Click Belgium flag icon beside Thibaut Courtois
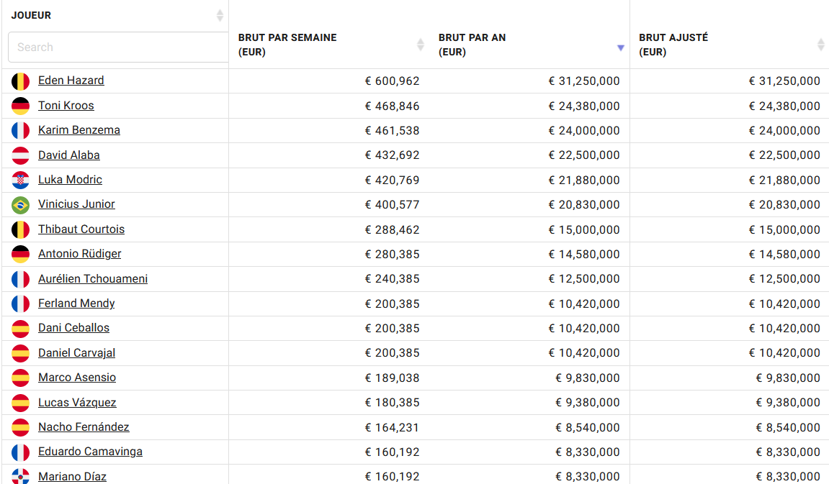This screenshot has height=484, width=829. point(21,229)
